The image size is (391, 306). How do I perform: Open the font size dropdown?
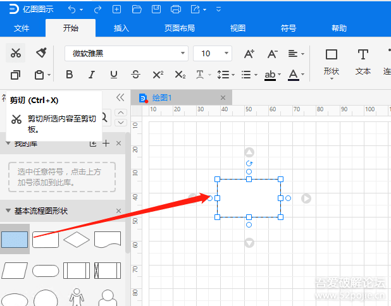213,54
